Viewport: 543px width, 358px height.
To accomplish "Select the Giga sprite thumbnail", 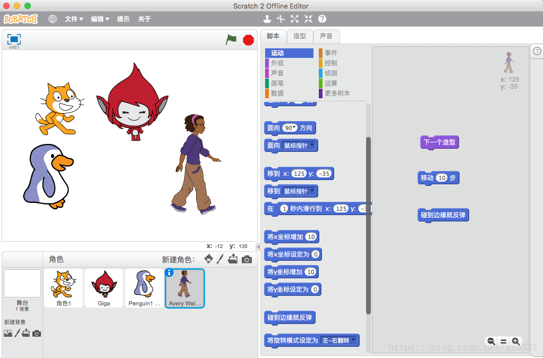I will (104, 288).
